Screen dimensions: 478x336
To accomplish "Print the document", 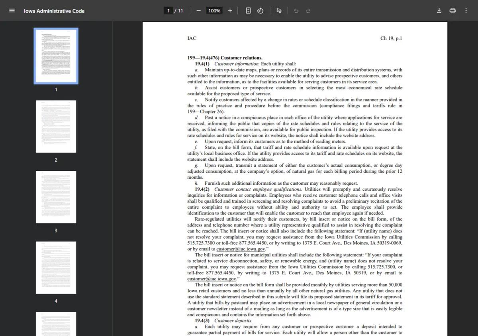I will pyautogui.click(x=453, y=11).
